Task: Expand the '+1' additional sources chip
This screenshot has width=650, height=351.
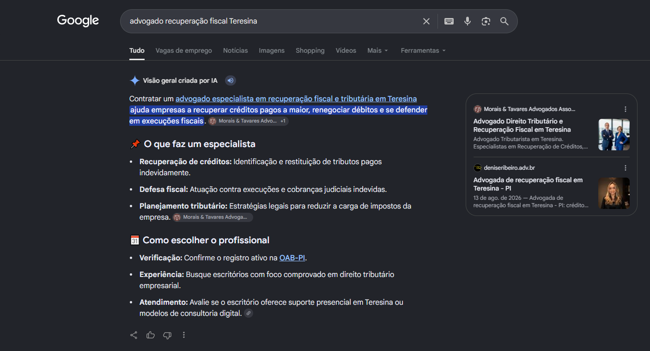Action: coord(283,121)
